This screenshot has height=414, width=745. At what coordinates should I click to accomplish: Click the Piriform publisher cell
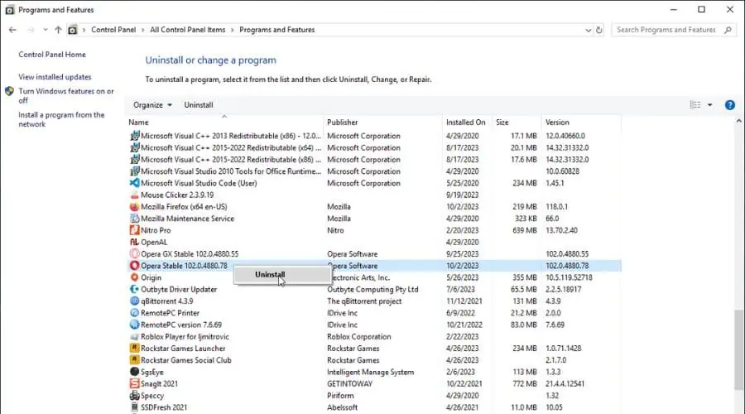coord(340,396)
